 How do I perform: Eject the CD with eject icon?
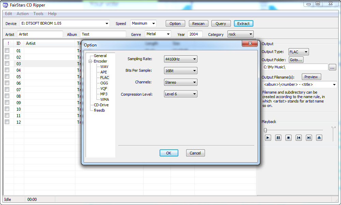319,138
